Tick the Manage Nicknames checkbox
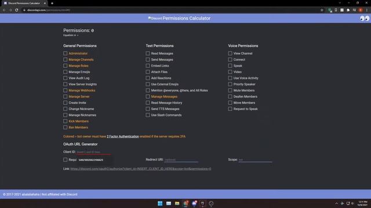The width and height of the screenshot is (371, 208). click(65, 115)
